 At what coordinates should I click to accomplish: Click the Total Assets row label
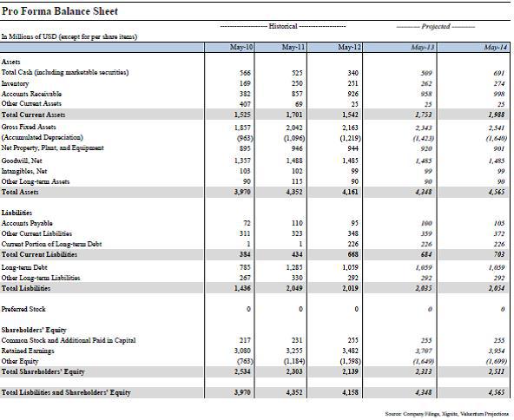click(x=20, y=192)
